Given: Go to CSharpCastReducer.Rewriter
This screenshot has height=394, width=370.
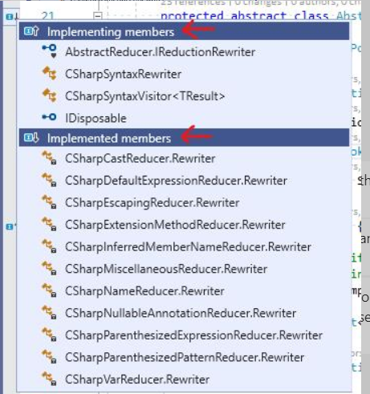Looking at the screenshot, I should click(140, 158).
